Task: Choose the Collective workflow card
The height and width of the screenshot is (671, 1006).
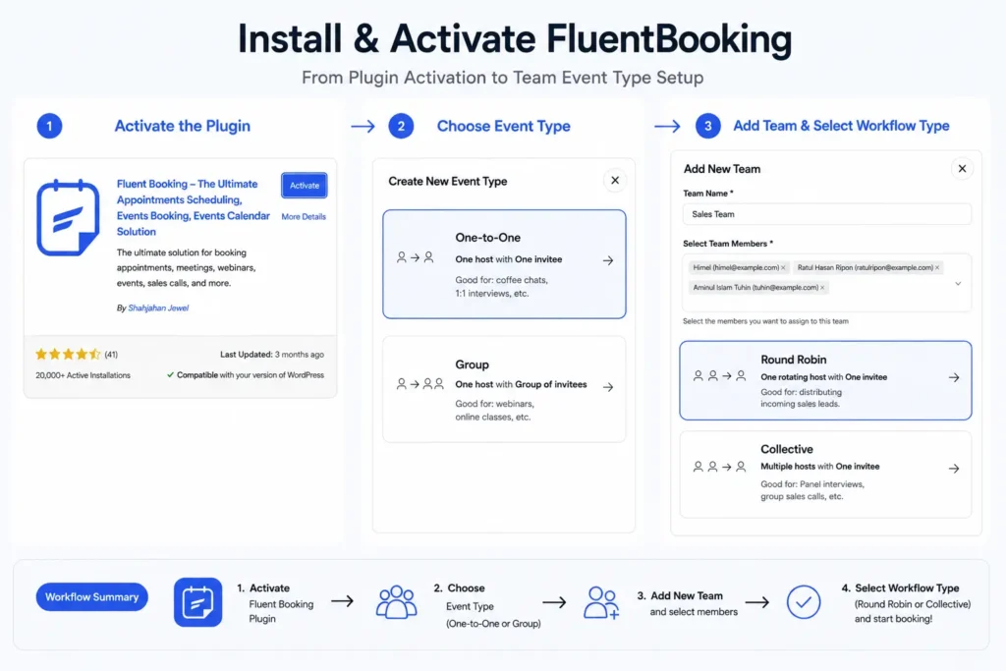Action: [x=825, y=475]
